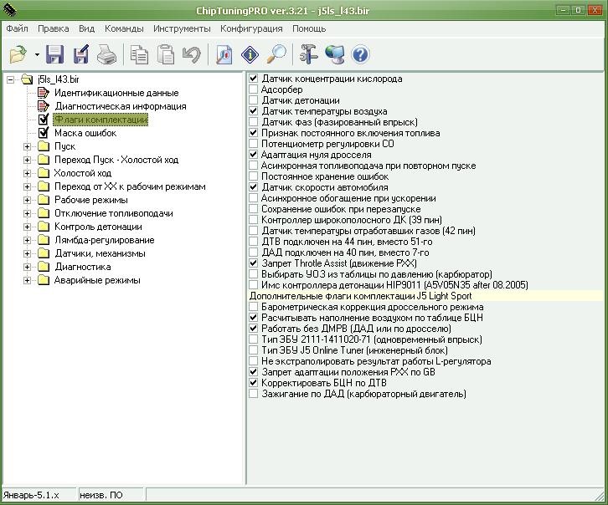
Task: Click the globe and monitor network icon
Action: 335,54
